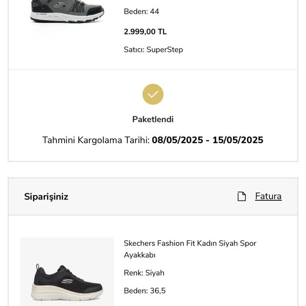This screenshot has width=306, height=306.
Task: Click the Skechers logo on black shoe
Action: point(67,281)
